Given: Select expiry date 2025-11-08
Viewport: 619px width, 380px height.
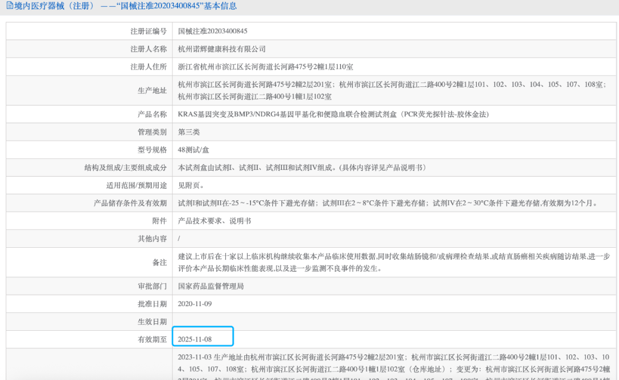Looking at the screenshot, I should 195,339.
